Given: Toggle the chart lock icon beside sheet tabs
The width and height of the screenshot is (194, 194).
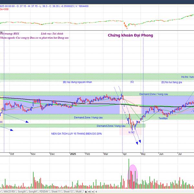Looking at the screenshot, I should pos(86,192).
